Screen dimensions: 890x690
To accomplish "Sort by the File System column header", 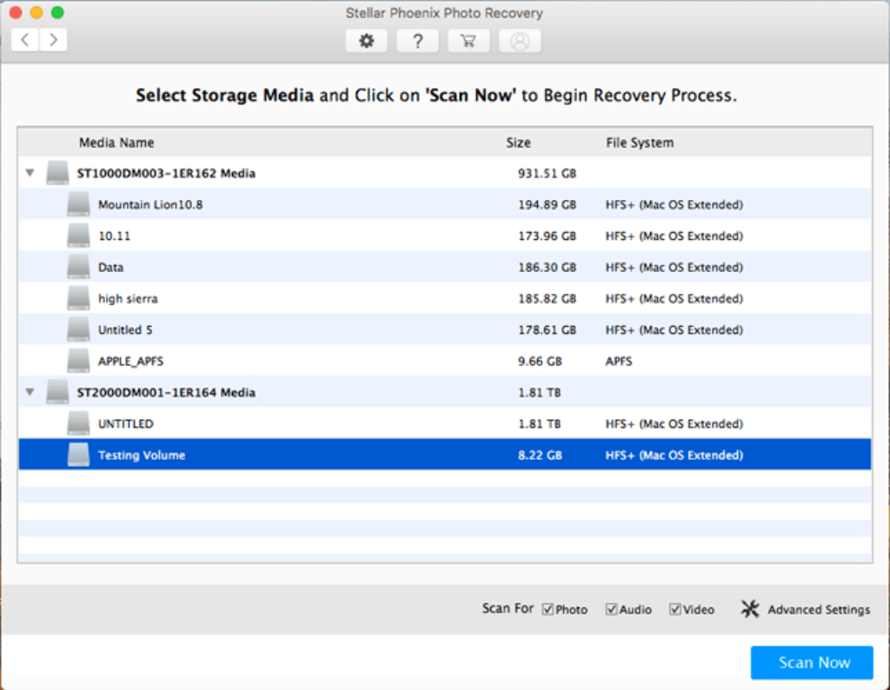I will 640,143.
